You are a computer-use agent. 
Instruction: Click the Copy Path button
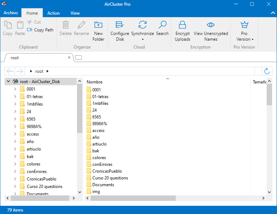(x=40, y=30)
